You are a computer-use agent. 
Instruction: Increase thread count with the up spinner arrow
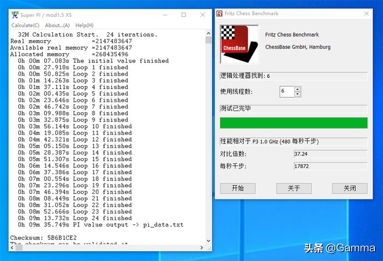pyautogui.click(x=297, y=89)
